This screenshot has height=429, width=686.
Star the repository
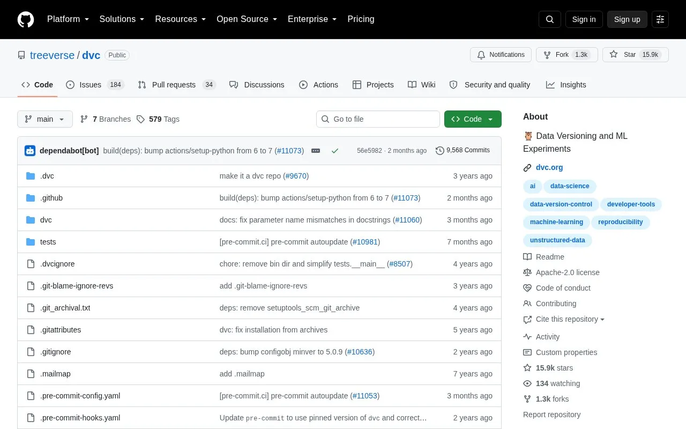coord(636,55)
